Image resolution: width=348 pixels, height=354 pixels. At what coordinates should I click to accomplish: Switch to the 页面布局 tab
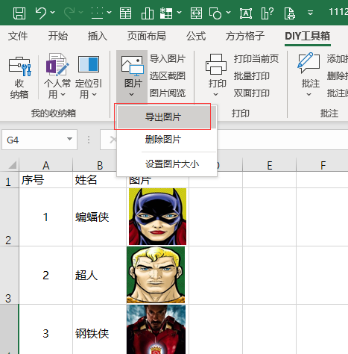pos(147,36)
